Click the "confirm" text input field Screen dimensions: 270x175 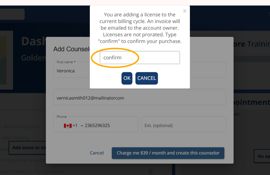coord(139,58)
